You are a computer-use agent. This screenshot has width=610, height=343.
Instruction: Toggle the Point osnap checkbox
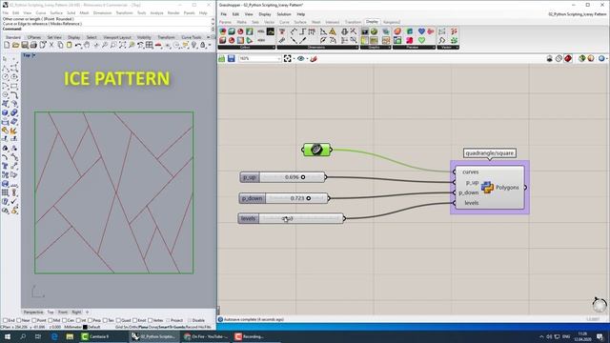pos(34,320)
